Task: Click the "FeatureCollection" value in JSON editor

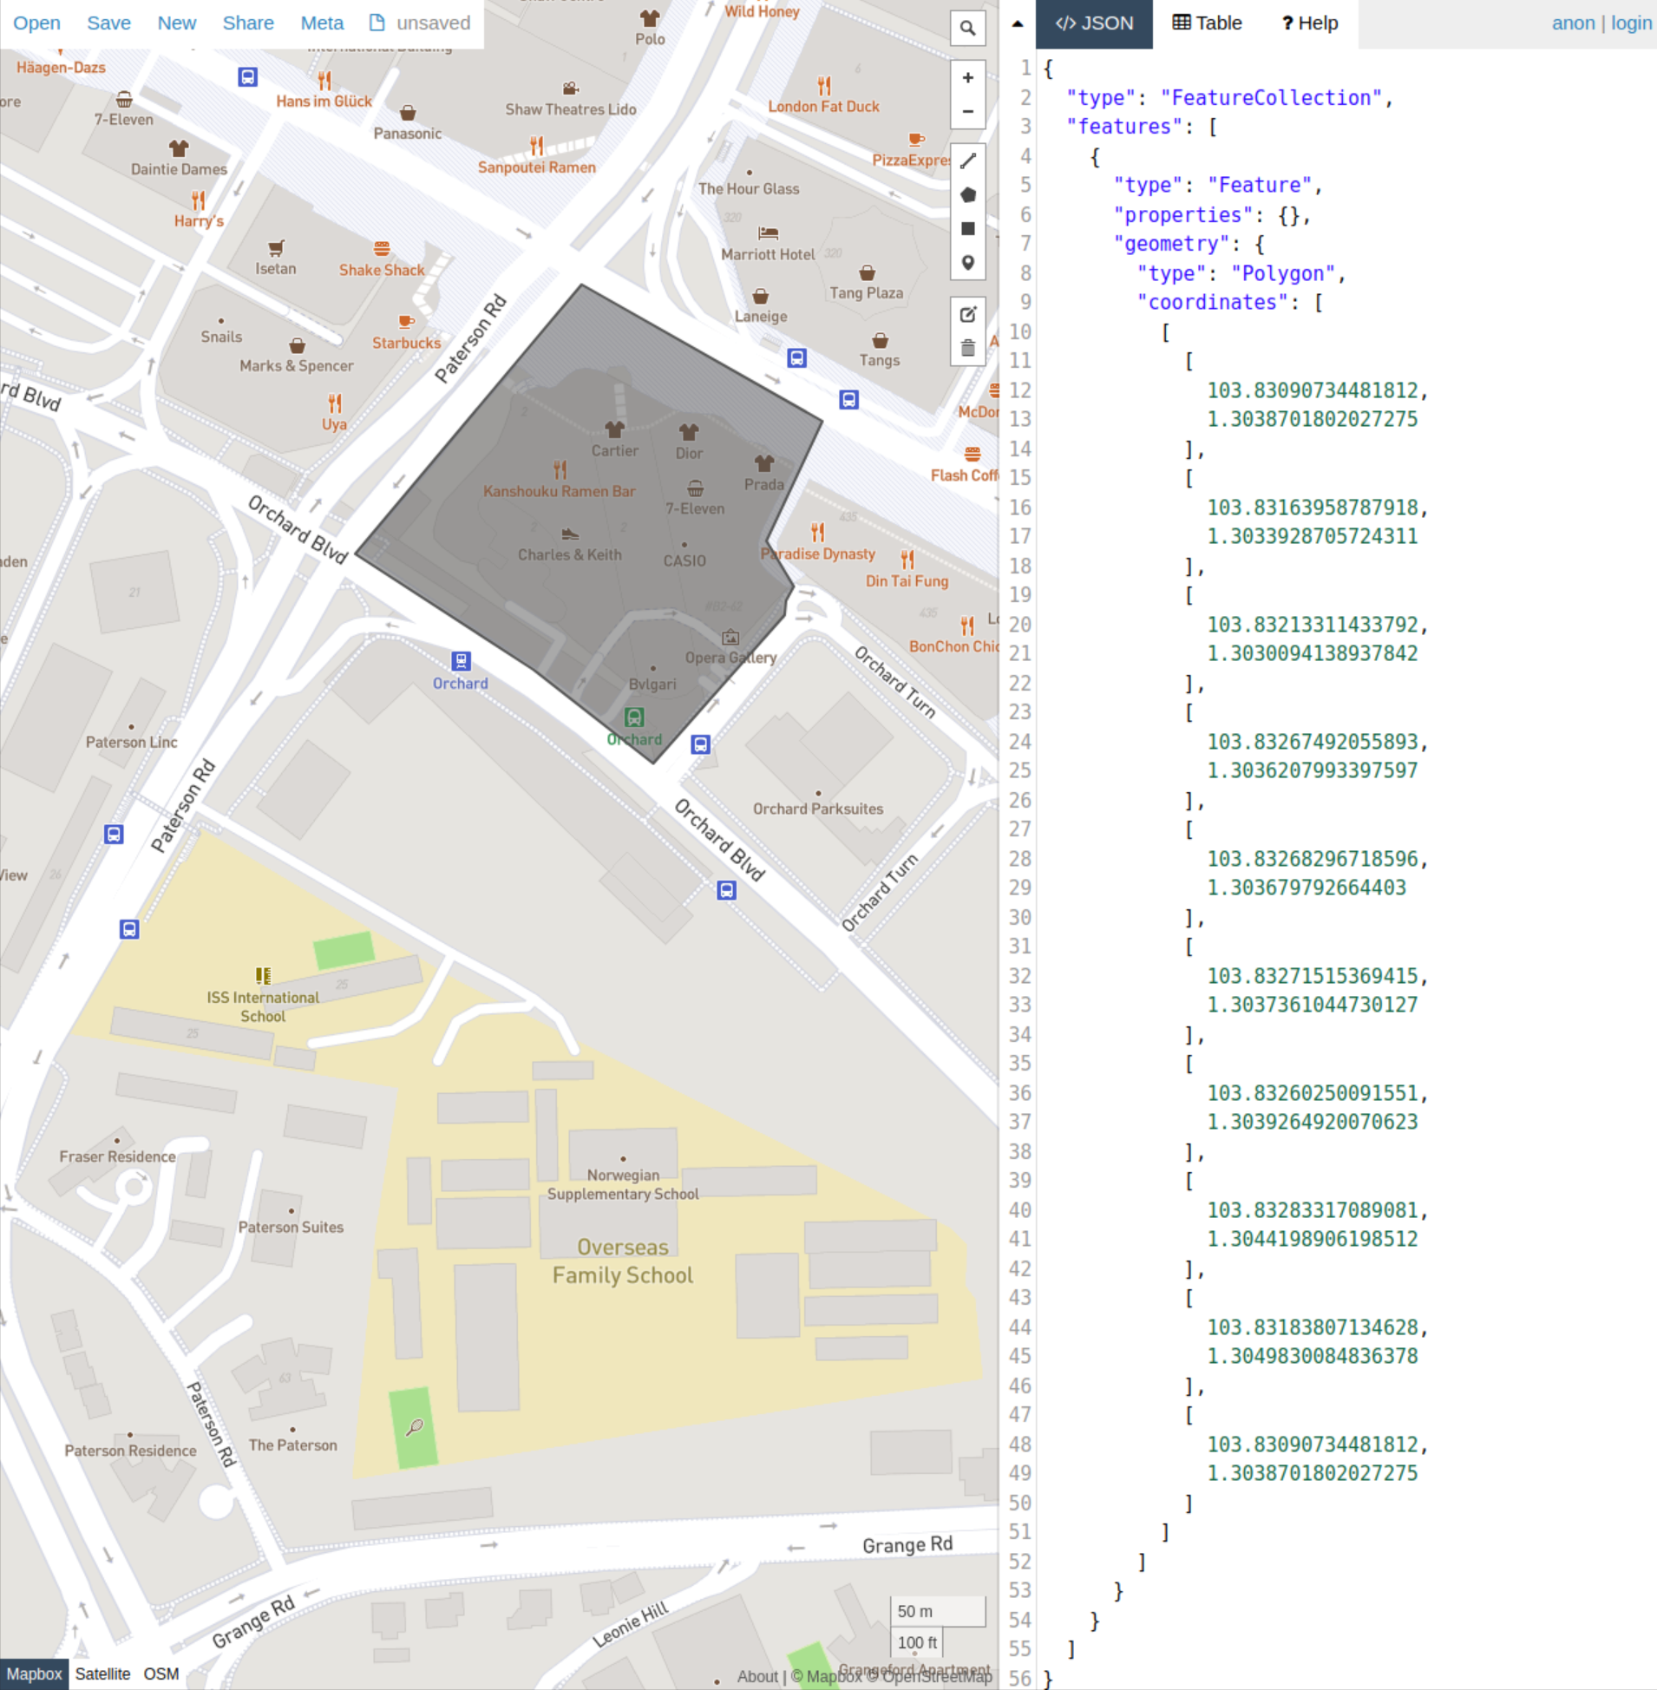Action: [x=1271, y=97]
